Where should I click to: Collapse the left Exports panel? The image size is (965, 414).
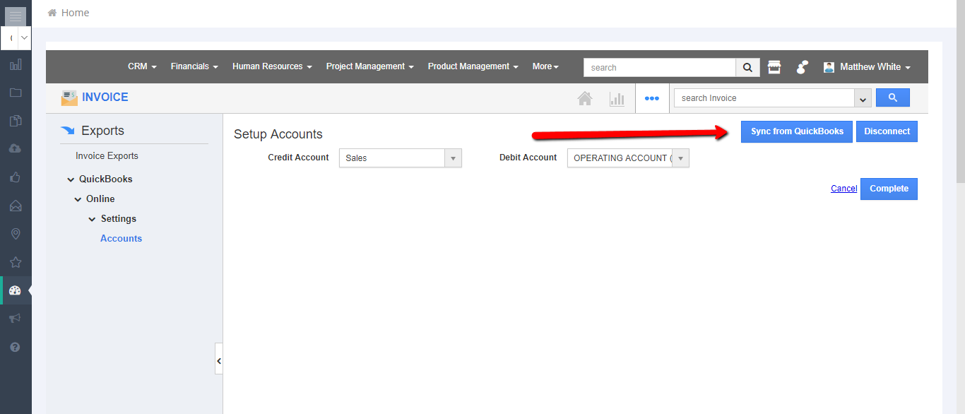point(218,360)
